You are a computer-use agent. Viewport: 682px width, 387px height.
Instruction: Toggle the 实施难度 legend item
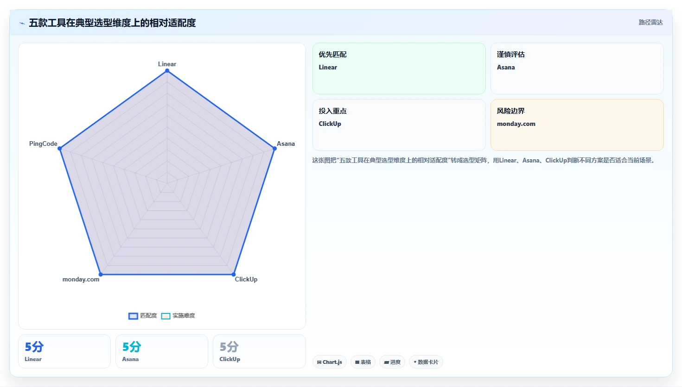178,316
